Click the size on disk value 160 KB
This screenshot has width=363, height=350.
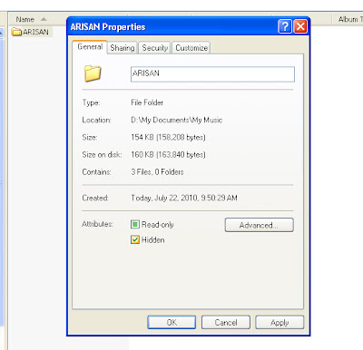(168, 155)
